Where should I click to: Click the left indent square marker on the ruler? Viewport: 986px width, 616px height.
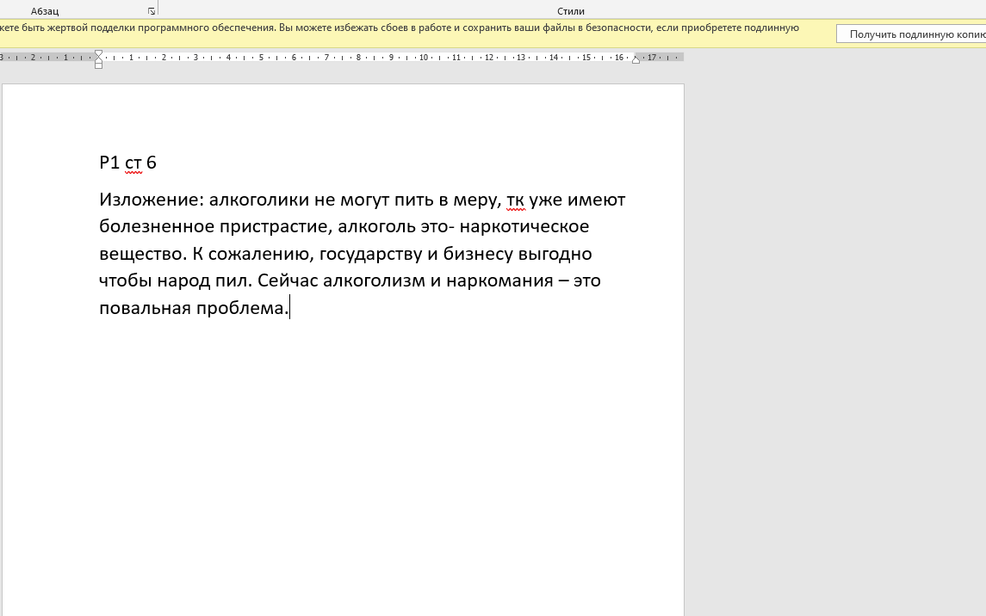click(x=98, y=65)
